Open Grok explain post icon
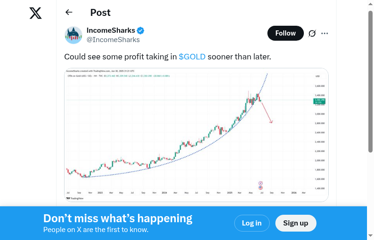Viewport: 374px width, 240px height. [312, 33]
